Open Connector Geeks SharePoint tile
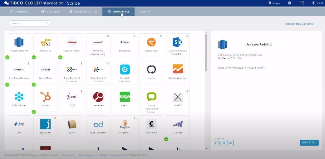Screen dimensions: 325x159 pos(178,45)
